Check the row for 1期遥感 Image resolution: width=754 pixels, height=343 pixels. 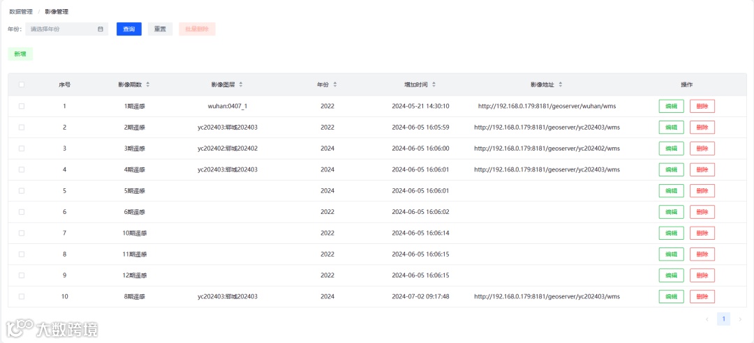click(x=22, y=106)
